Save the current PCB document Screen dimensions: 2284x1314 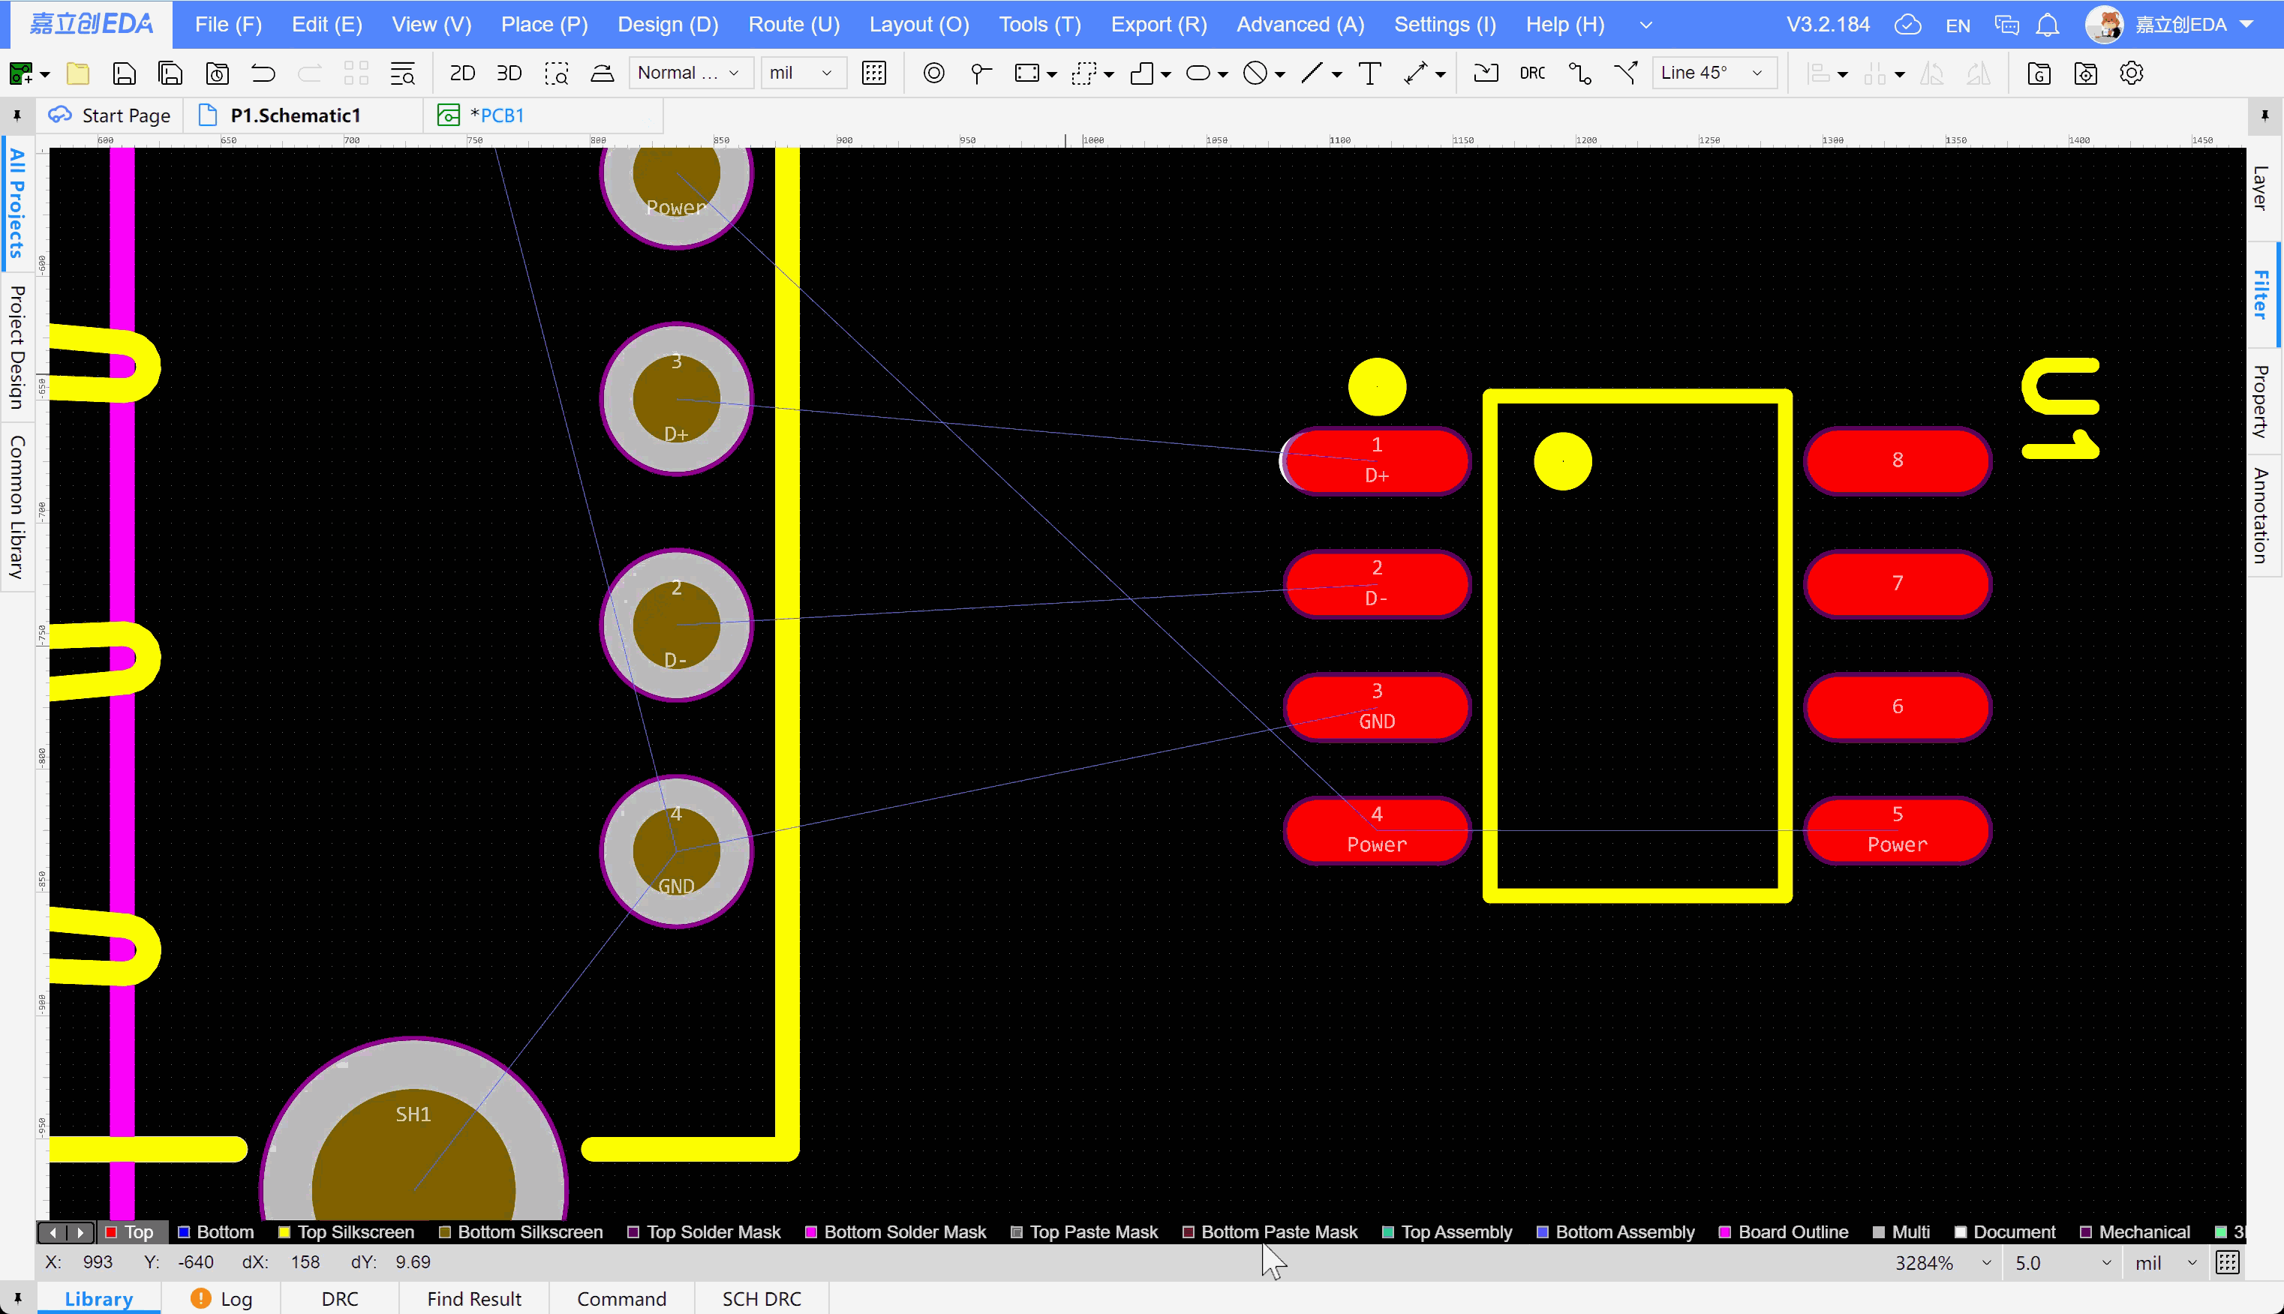point(124,73)
